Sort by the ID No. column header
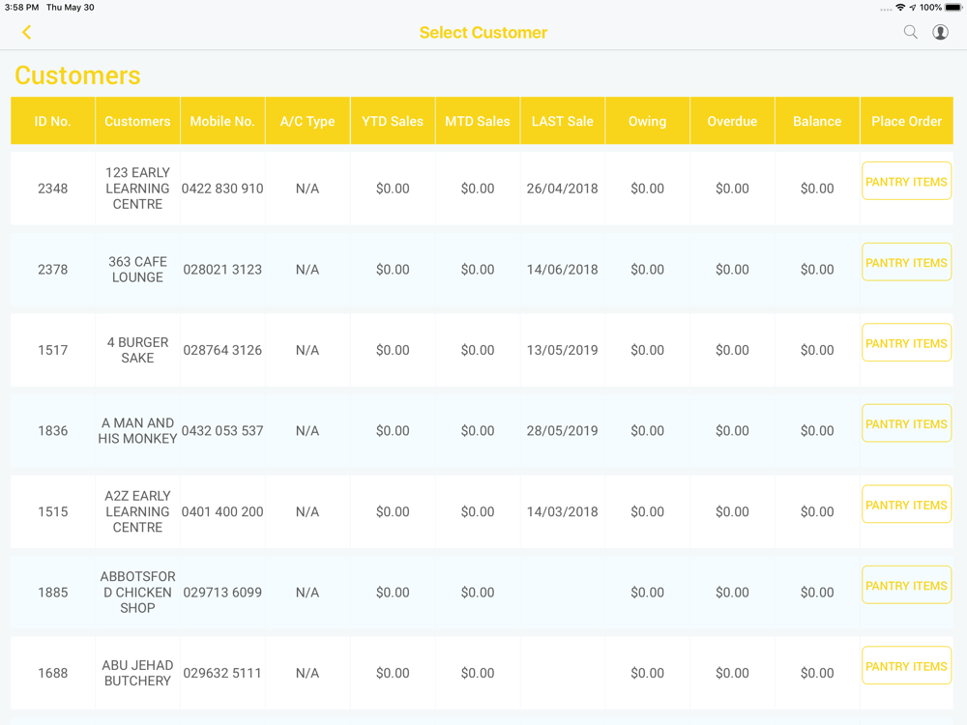Viewport: 967px width, 725px height. 53,121
